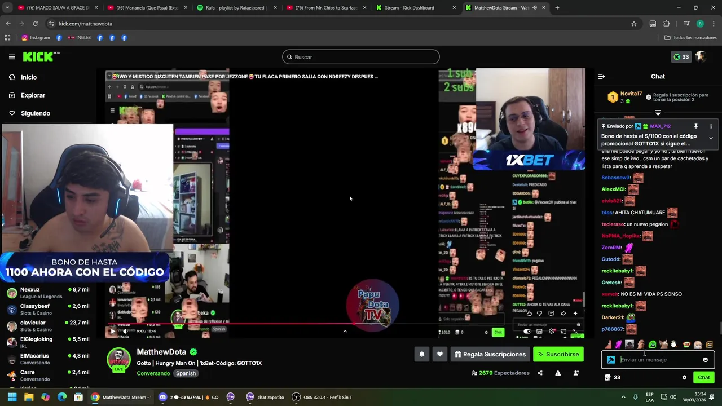Bookmark this page with the star icon

634,24
